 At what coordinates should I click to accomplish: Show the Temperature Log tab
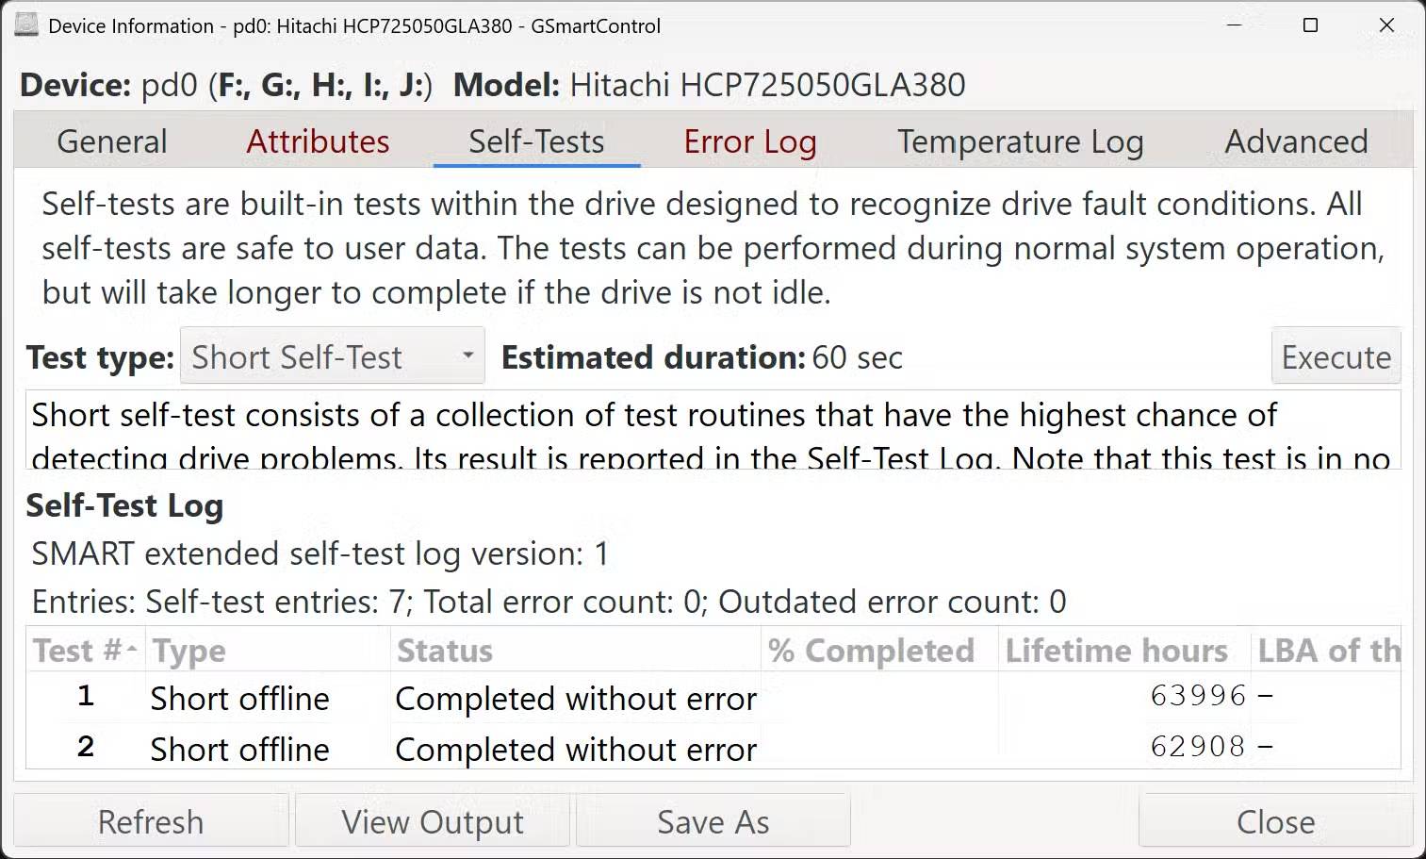coord(1020,141)
